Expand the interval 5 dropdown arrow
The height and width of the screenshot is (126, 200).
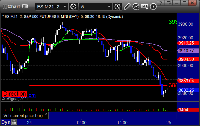point(109,7)
